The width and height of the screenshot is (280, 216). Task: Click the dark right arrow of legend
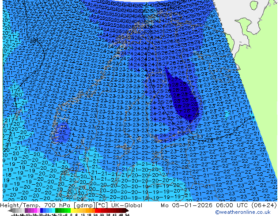pyautogui.click(x=127, y=211)
